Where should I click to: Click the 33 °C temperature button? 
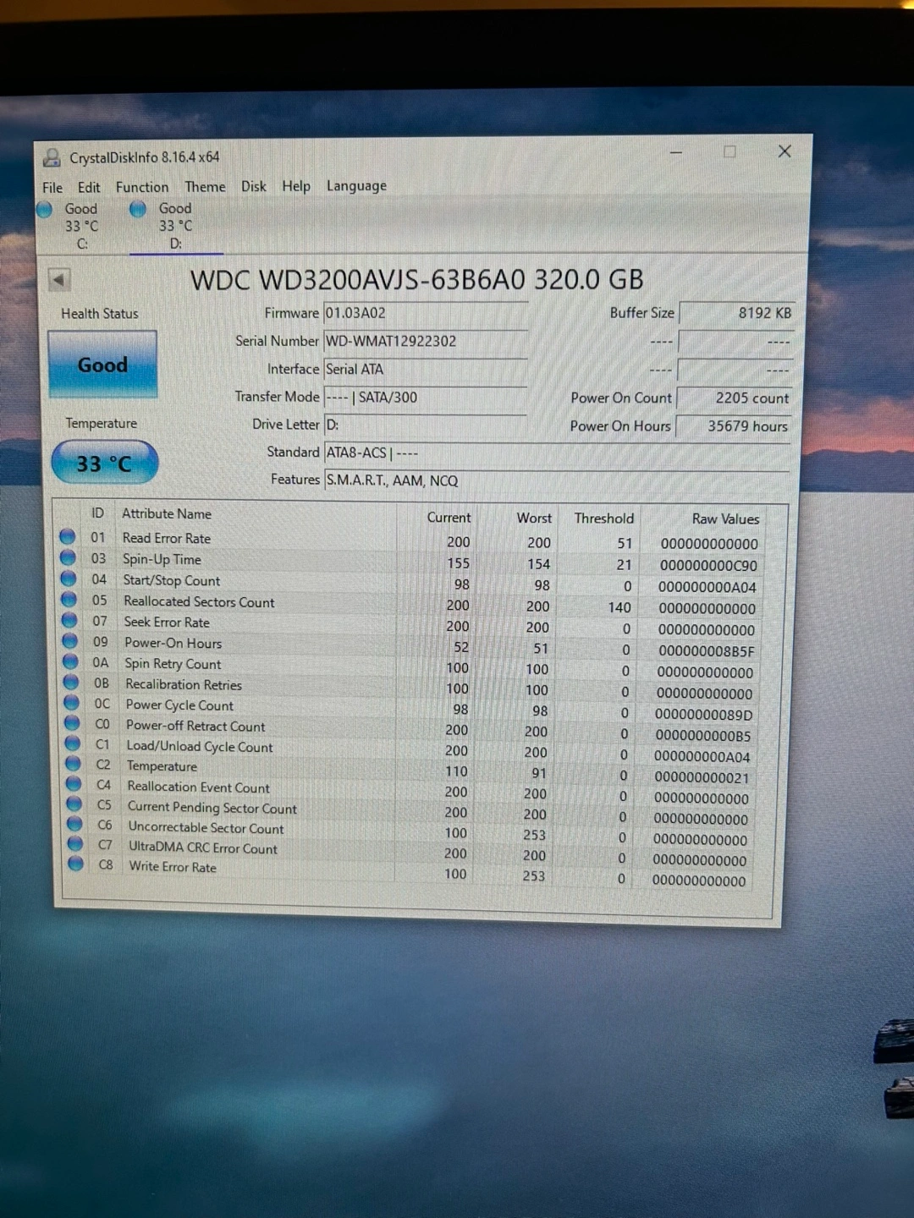tap(104, 463)
